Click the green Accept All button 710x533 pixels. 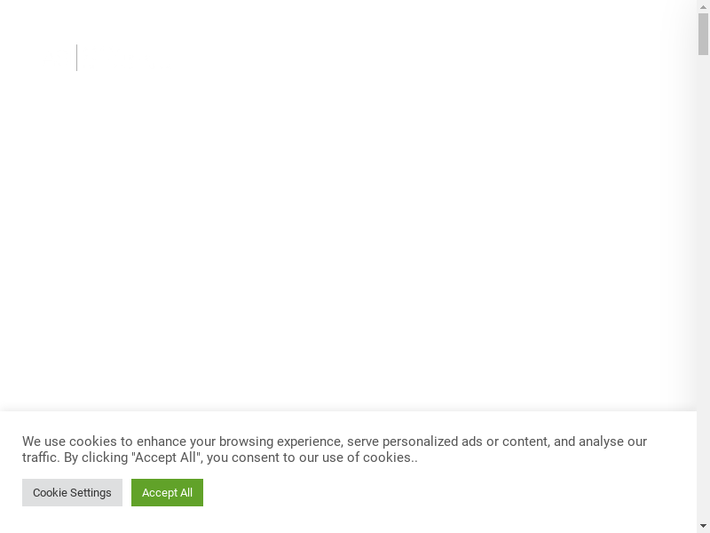click(x=167, y=492)
